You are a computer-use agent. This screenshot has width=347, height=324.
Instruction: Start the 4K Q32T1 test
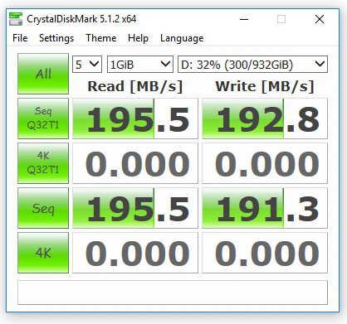pyautogui.click(x=43, y=163)
